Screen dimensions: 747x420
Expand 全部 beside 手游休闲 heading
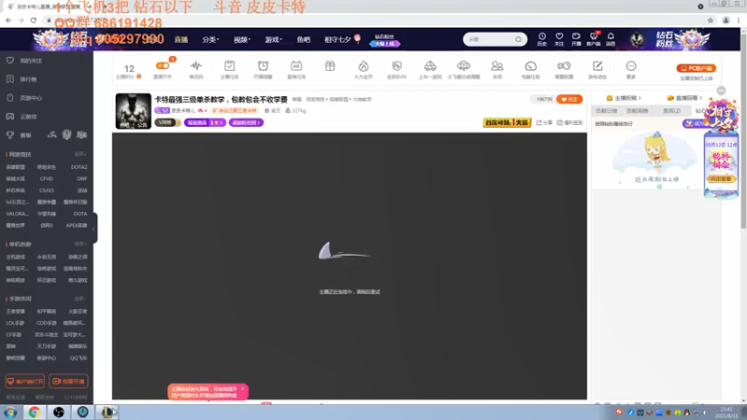pyautogui.click(x=80, y=299)
